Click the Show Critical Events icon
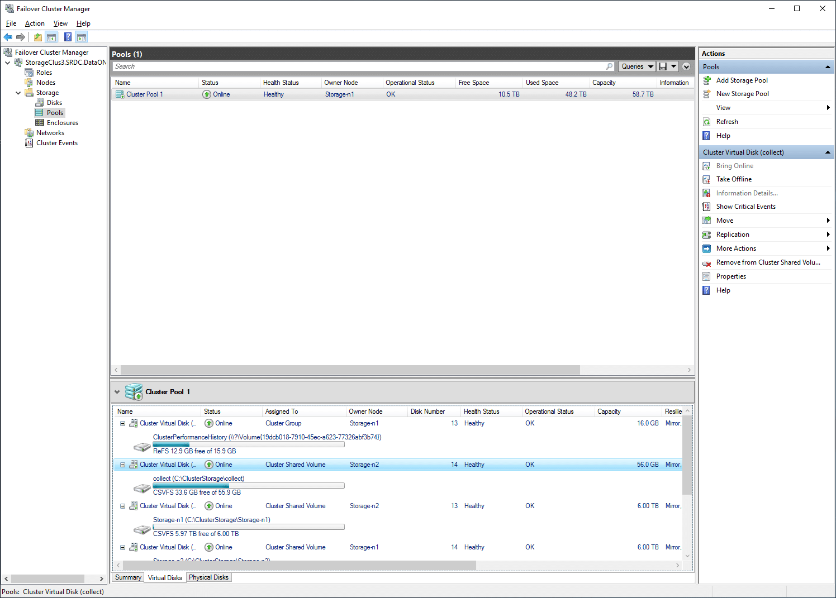836x598 pixels. pos(707,207)
